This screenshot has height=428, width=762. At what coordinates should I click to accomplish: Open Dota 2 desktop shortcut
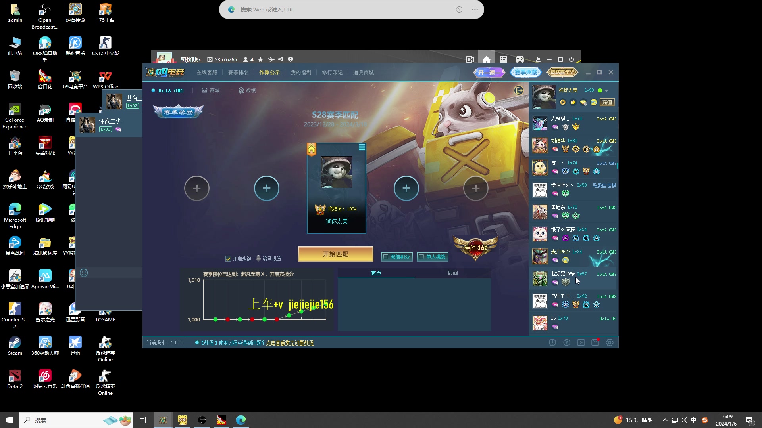point(15,379)
